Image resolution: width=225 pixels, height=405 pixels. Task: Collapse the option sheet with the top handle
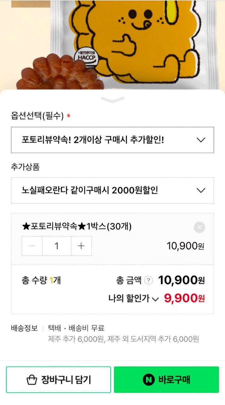(x=113, y=100)
